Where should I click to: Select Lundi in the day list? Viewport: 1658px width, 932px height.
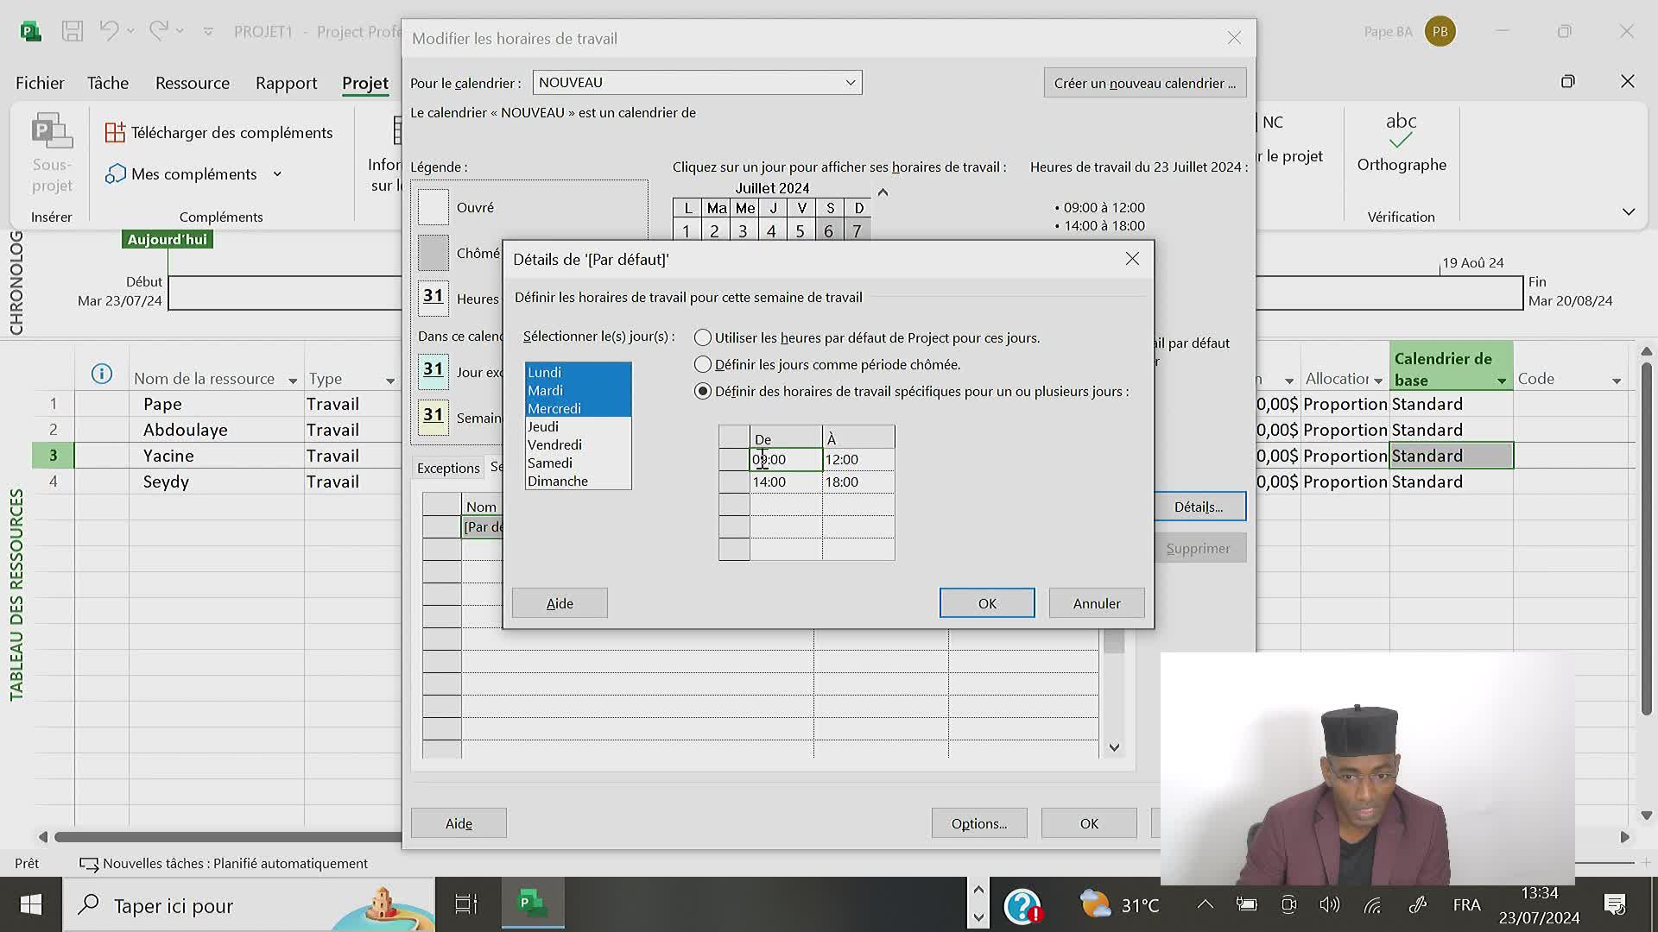click(578, 372)
